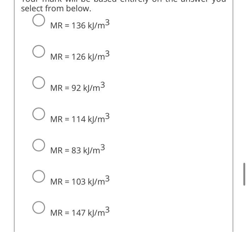Choose the MR = 126 radio circle
This screenshot has height=232, width=247.
pos(38,51)
